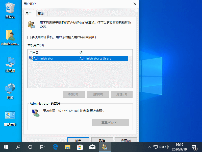
Task: Switch to the 高级 tab
Action: [x=41, y=14]
